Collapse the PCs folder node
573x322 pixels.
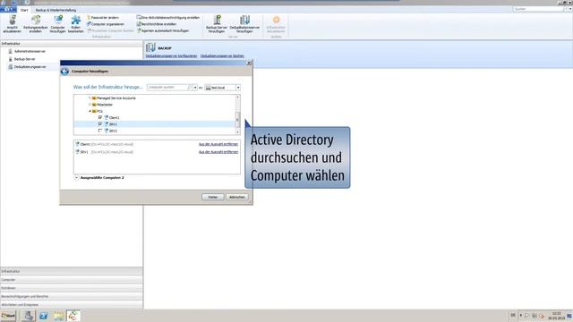pyautogui.click(x=90, y=111)
